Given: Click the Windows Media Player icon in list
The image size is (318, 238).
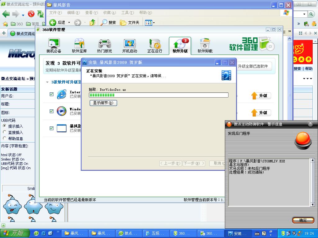Looking at the screenshot, I should pos(61,111).
